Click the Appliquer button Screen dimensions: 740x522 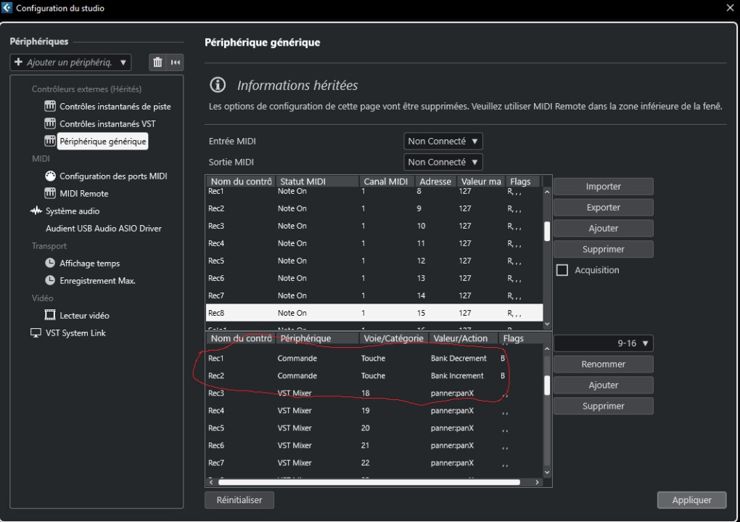pyautogui.click(x=691, y=499)
